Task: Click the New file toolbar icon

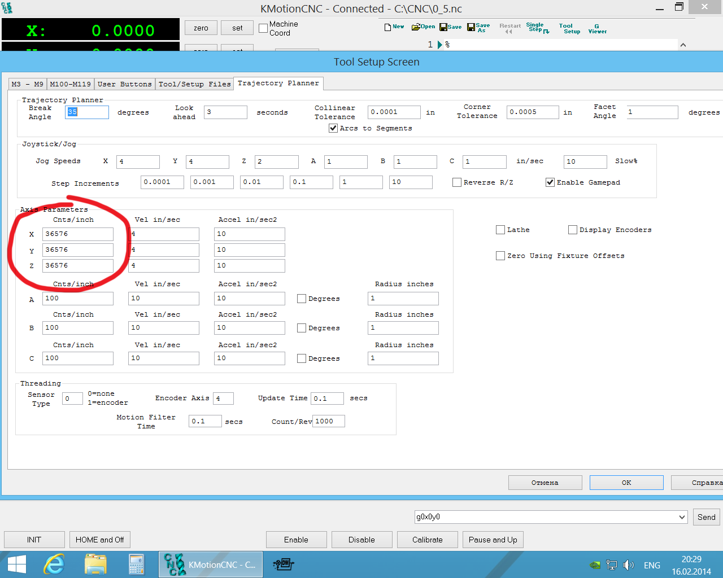Action: 394,27
